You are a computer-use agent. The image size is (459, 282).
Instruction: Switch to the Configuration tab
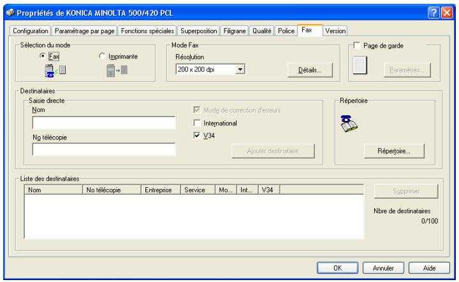coord(31,31)
